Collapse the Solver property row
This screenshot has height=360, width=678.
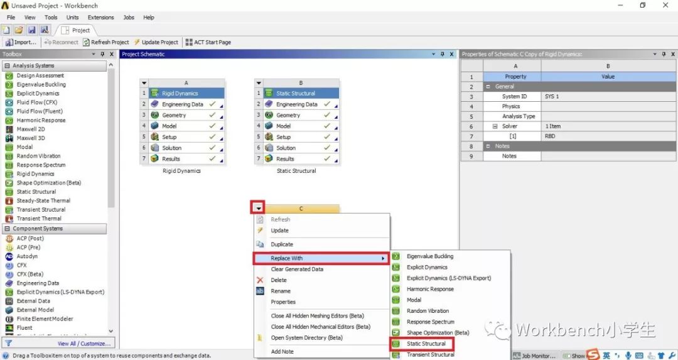click(x=495, y=126)
